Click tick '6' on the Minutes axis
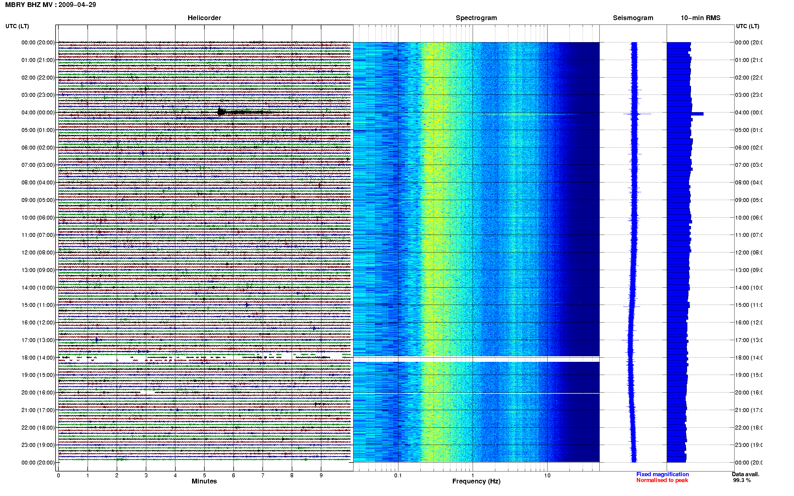The width and height of the screenshot is (794, 496). click(x=233, y=475)
